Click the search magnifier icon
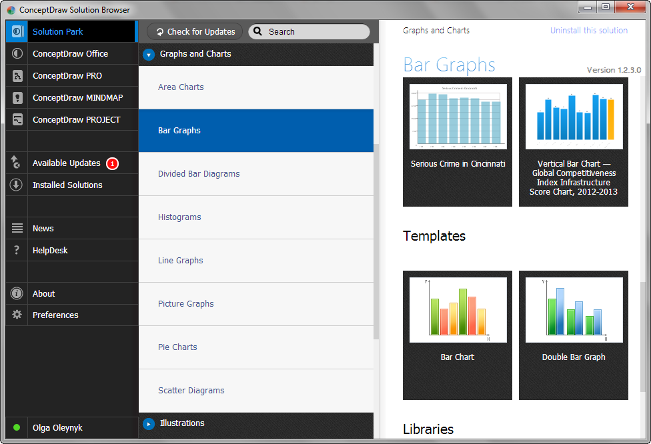 click(x=258, y=31)
